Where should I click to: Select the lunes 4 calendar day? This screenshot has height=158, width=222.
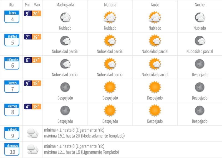pos(12,17)
